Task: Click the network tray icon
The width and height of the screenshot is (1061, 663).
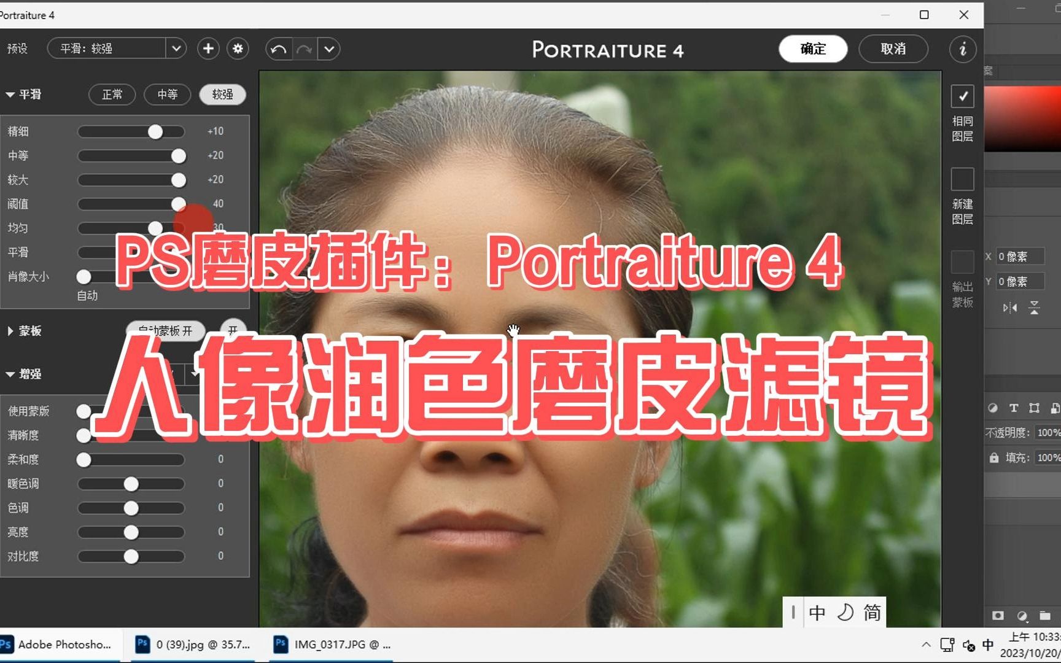Action: (947, 645)
